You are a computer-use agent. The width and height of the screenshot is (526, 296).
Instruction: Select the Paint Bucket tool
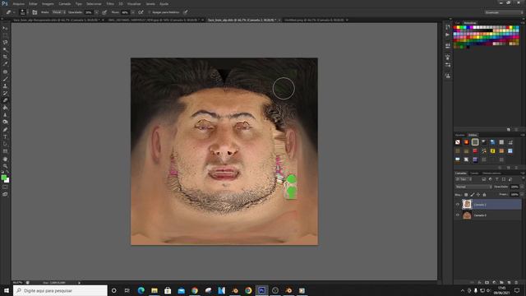[x=5, y=108]
